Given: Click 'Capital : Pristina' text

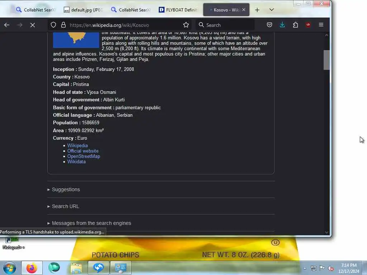Looking at the screenshot, I should (x=71, y=84).
